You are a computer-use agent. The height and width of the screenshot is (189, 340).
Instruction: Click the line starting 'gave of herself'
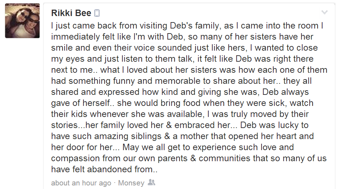(182, 103)
